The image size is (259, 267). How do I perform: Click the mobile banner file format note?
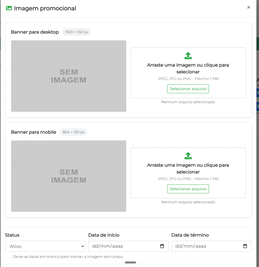tap(188, 179)
